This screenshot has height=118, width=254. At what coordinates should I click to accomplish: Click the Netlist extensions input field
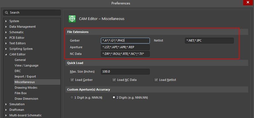pos(209,40)
